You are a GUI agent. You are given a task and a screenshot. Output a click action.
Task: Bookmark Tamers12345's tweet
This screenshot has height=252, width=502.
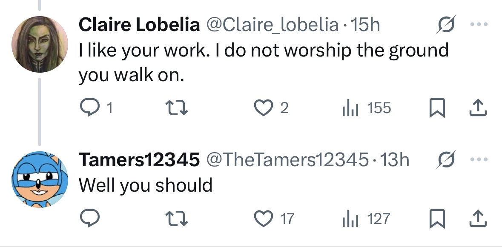click(x=437, y=219)
